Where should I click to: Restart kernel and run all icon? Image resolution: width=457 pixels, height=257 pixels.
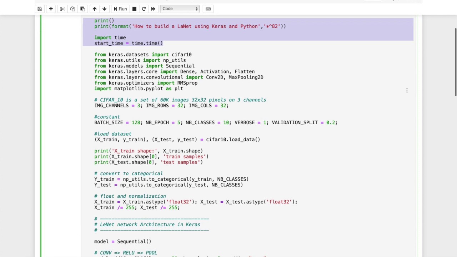[153, 9]
